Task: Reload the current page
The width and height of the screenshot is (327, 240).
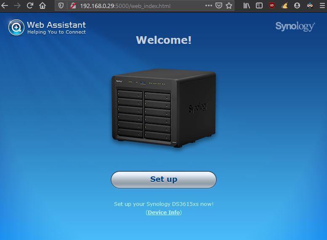Action: point(30,5)
